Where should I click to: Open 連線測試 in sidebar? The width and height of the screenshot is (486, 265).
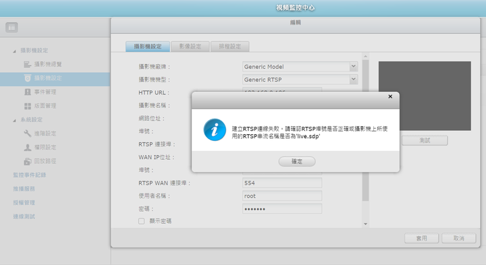24,216
